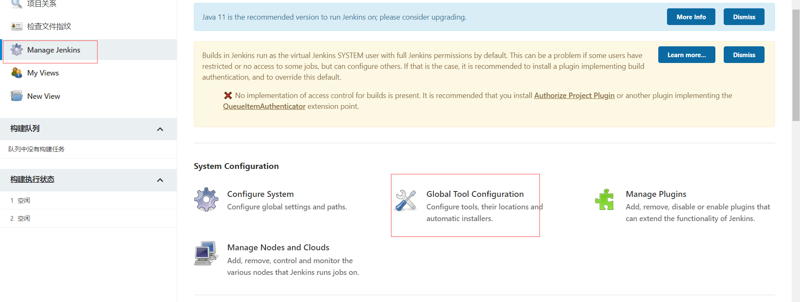
Task: Click the Manage Plugins puzzle icon
Action: 604,199
